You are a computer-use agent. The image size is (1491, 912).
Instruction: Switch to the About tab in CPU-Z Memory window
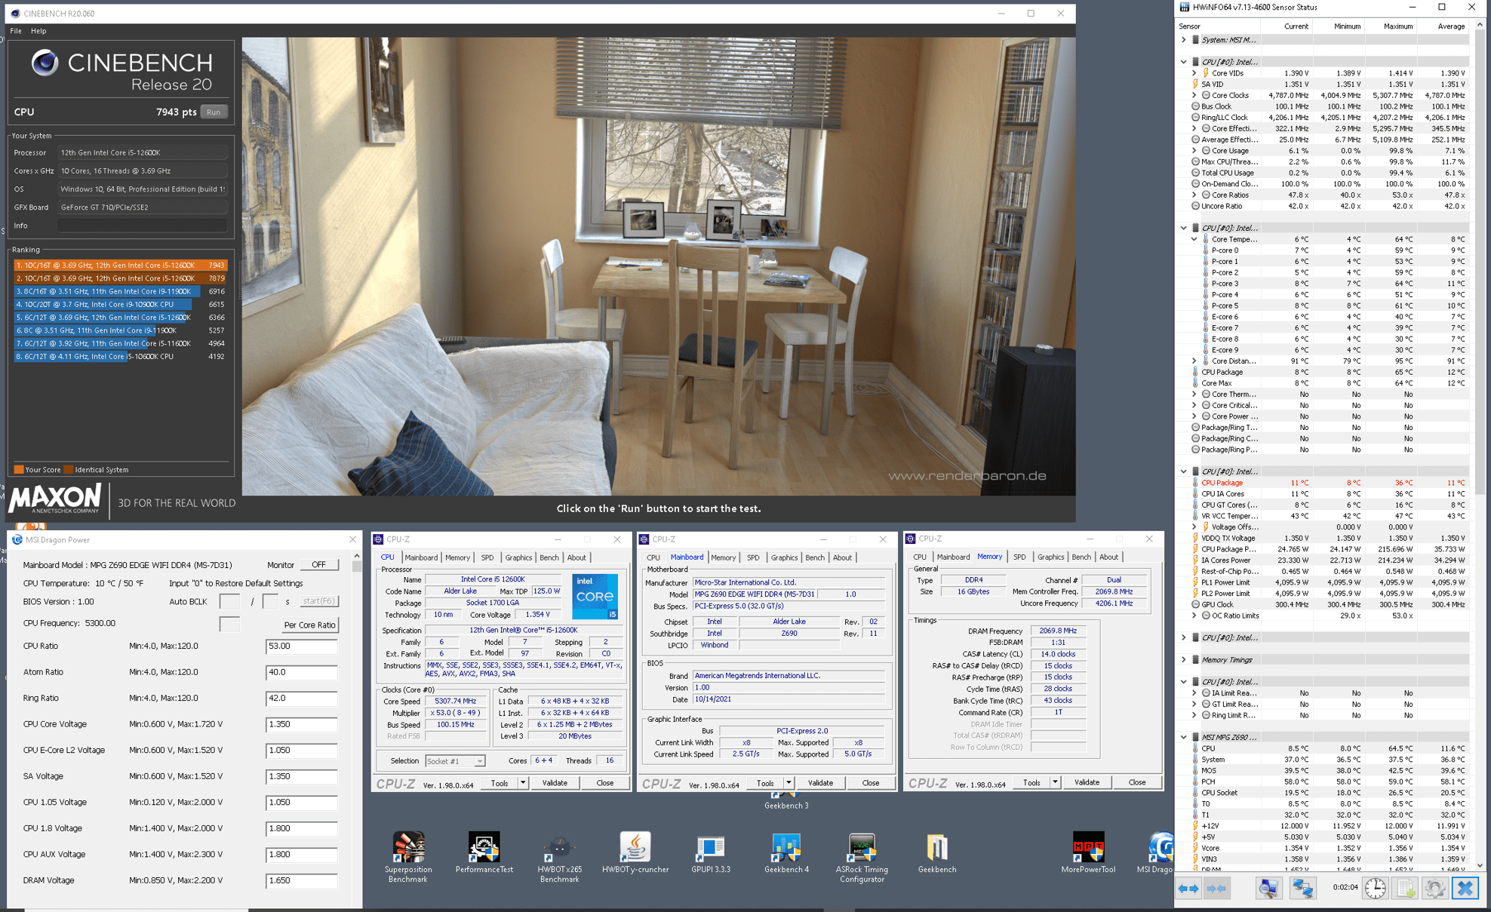point(1108,557)
